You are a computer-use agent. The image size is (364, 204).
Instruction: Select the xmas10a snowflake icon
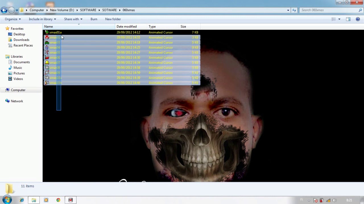[x=47, y=78]
